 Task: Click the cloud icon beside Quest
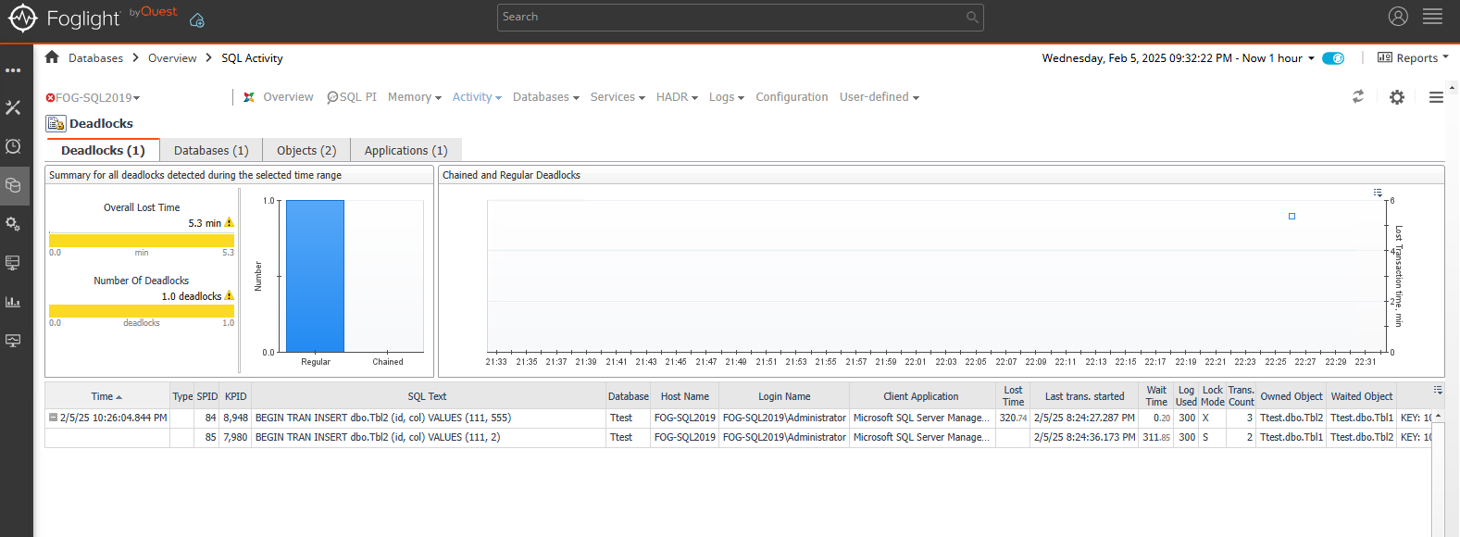tap(197, 20)
